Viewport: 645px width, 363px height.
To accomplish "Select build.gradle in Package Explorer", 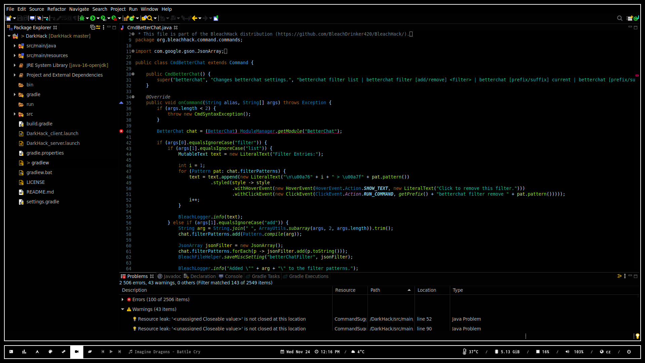I will [39, 124].
